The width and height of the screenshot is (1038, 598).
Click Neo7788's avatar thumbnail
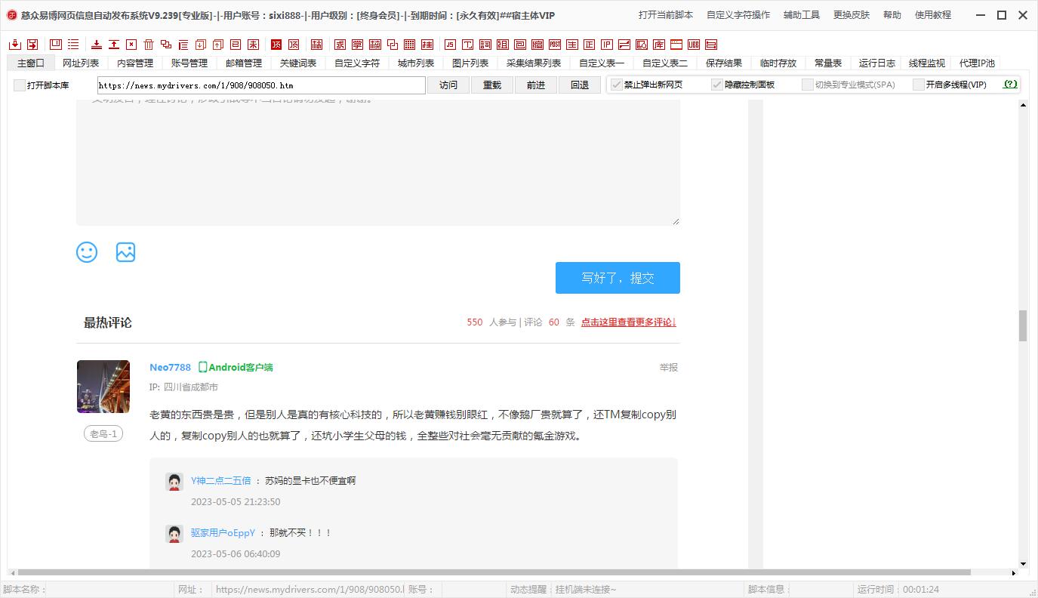[103, 387]
